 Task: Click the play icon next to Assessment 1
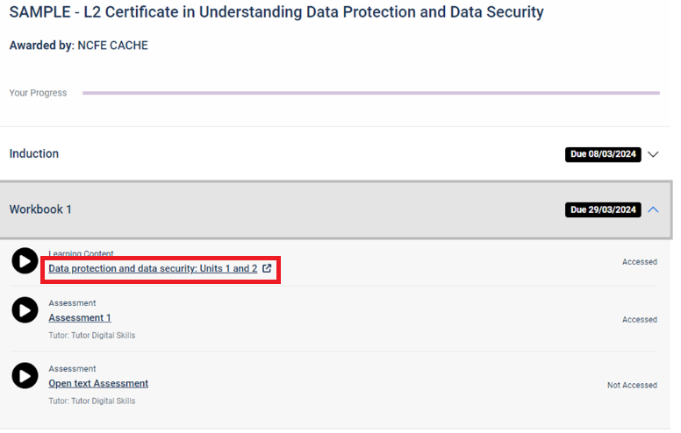coord(25,310)
